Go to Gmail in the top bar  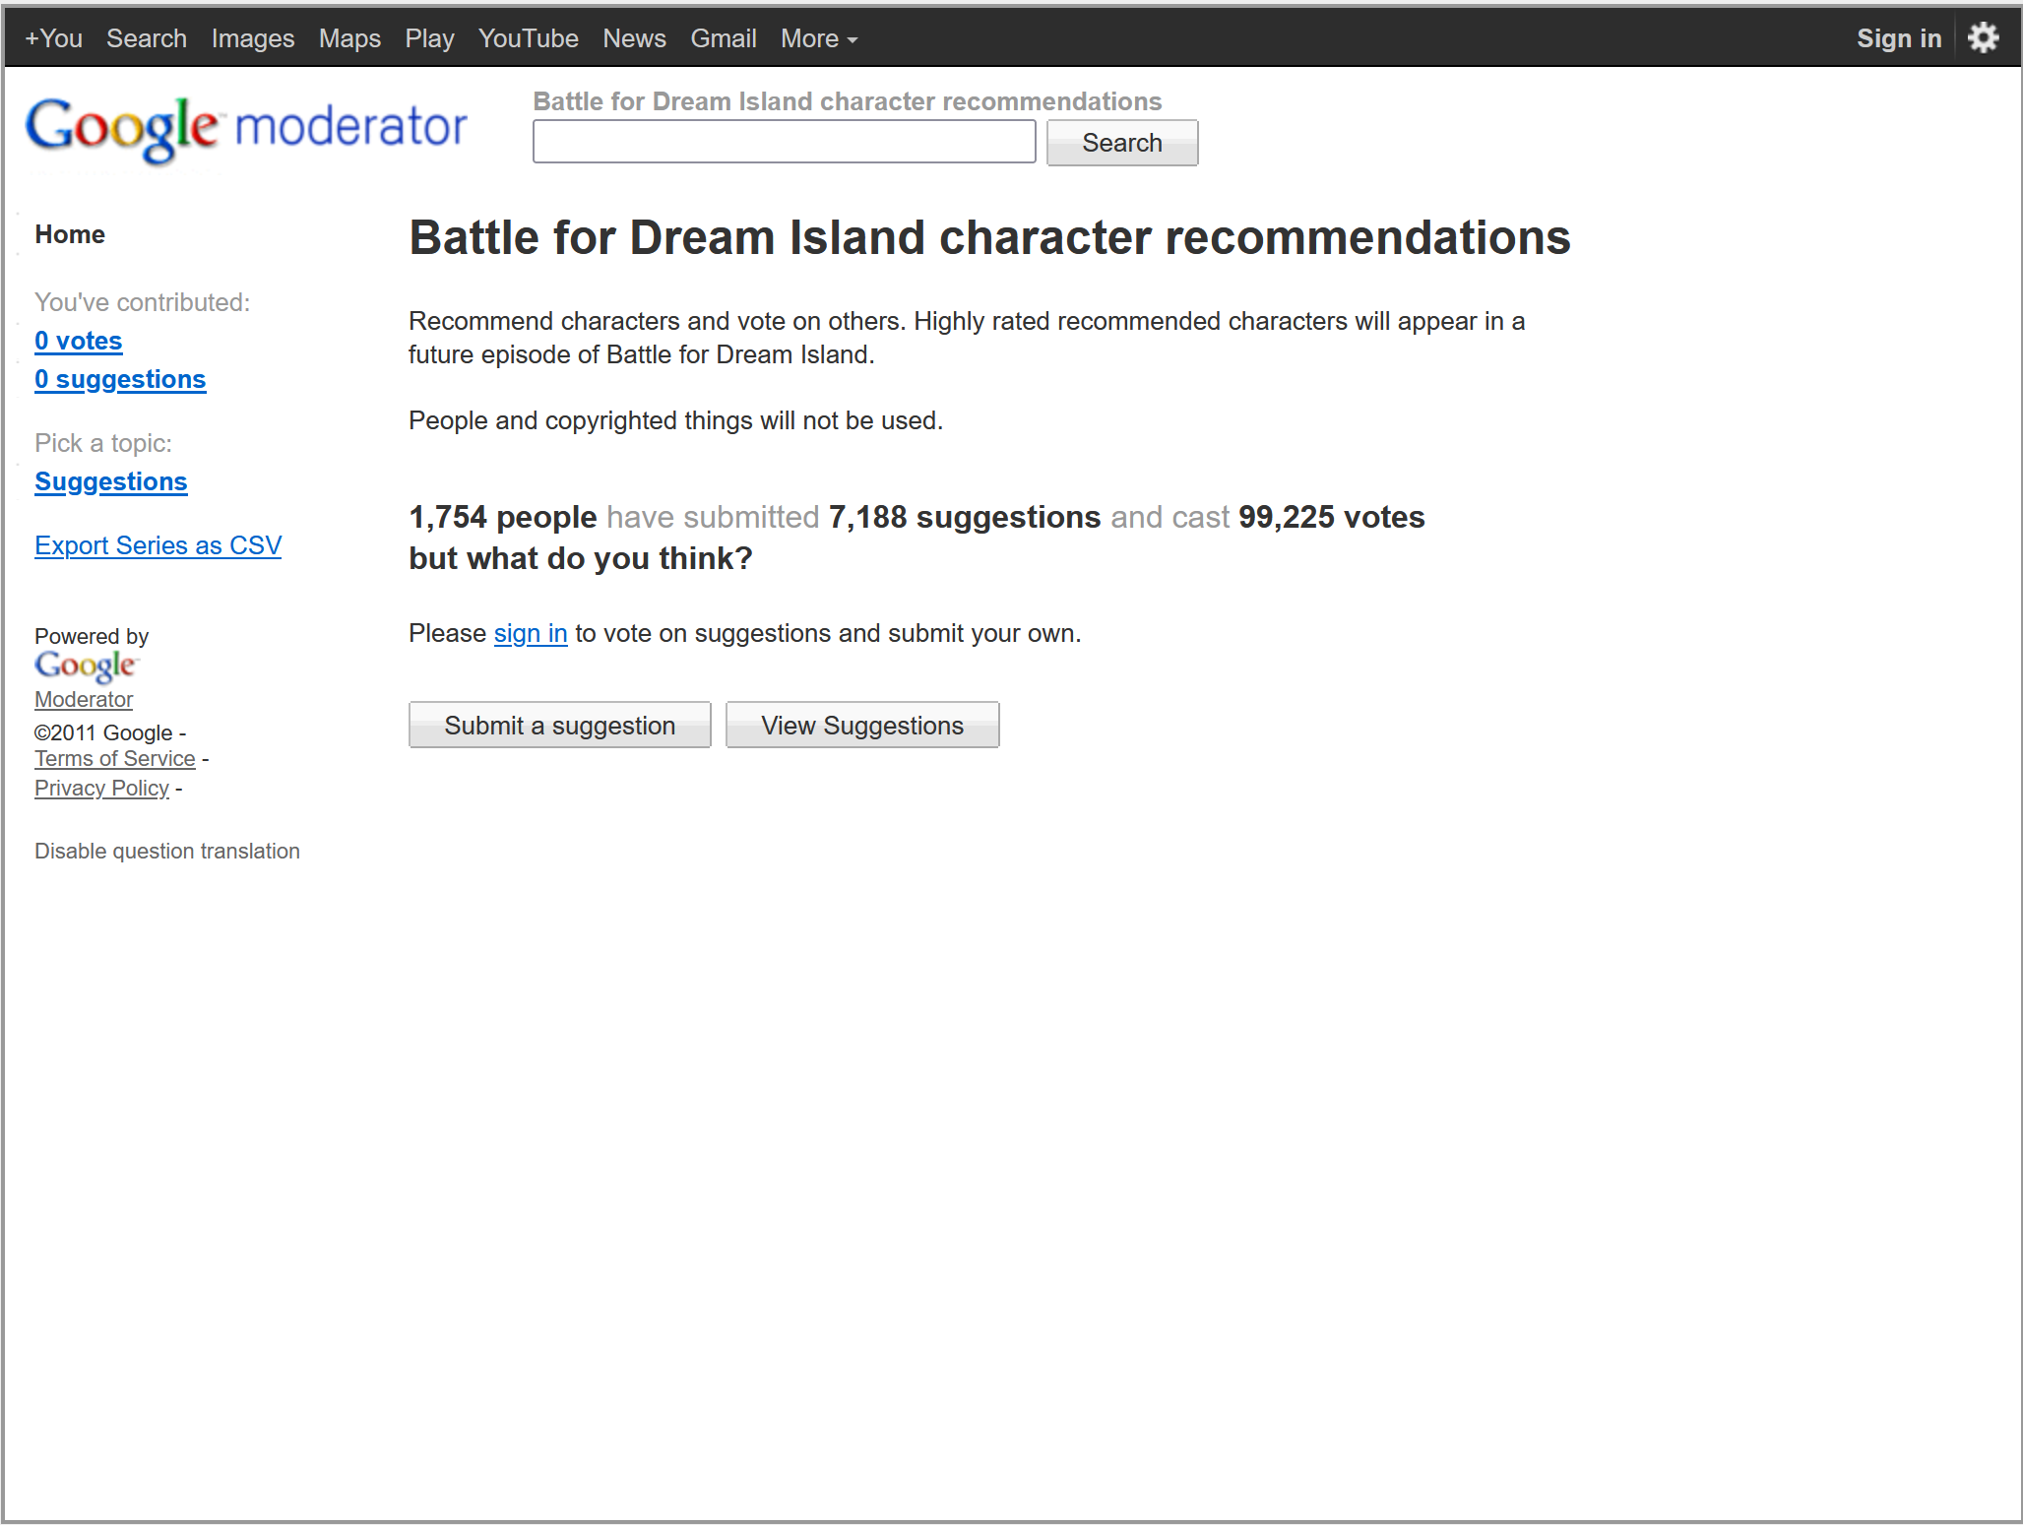coord(723,38)
